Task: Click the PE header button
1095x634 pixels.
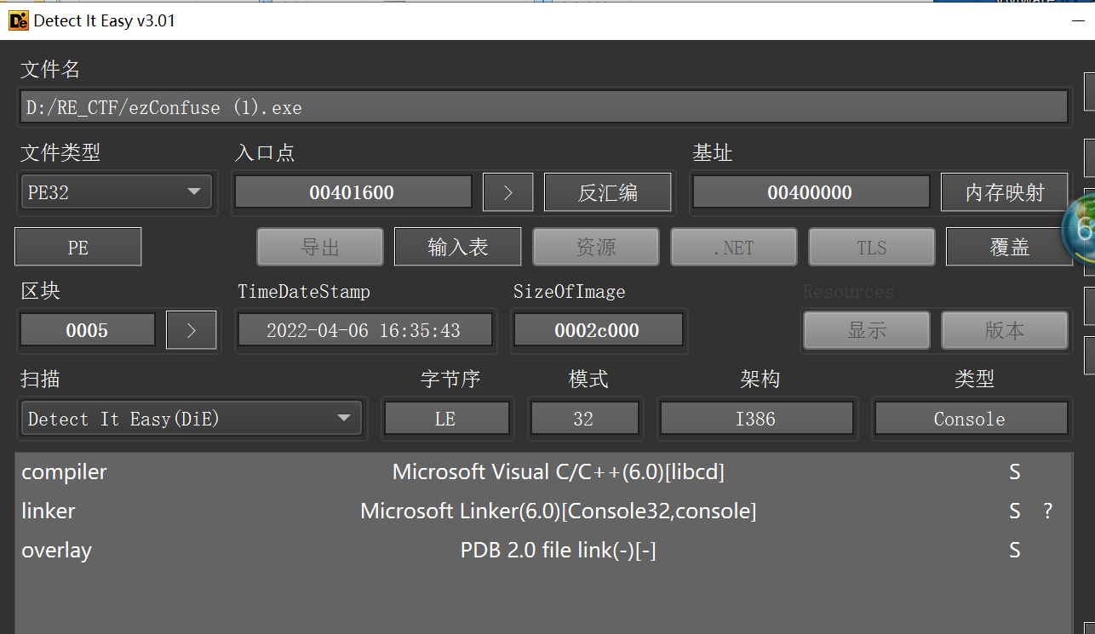Action: click(x=77, y=246)
